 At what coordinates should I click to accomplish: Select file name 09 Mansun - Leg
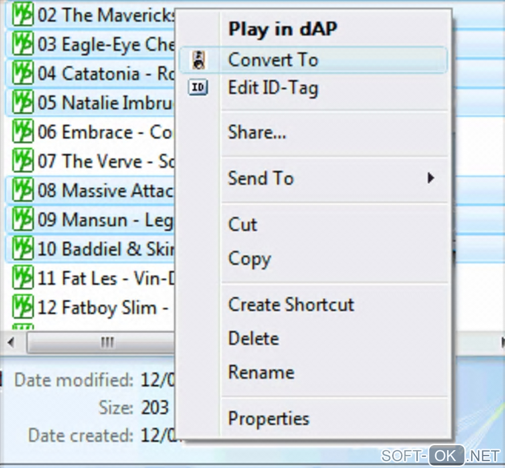[x=106, y=220]
